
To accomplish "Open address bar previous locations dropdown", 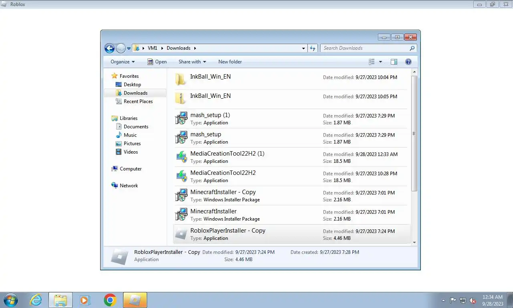I will coord(303,48).
